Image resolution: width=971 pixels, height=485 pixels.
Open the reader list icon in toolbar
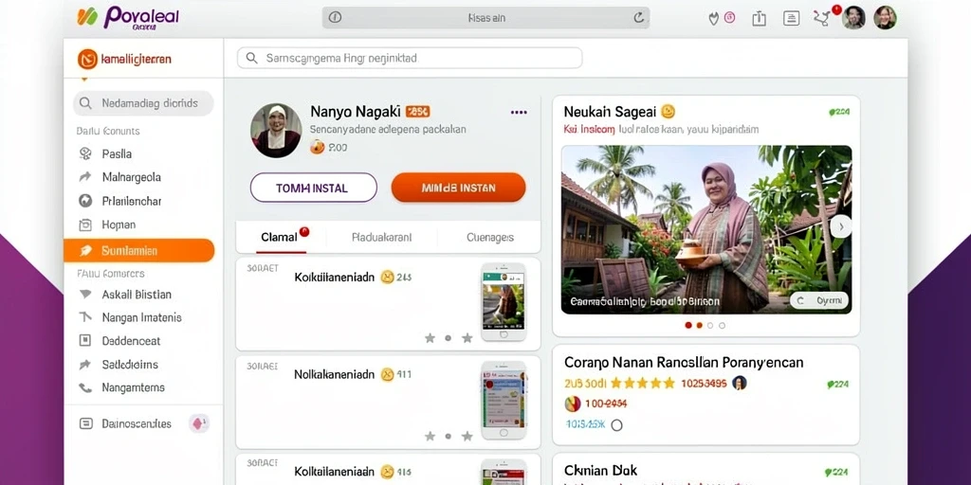pos(791,19)
